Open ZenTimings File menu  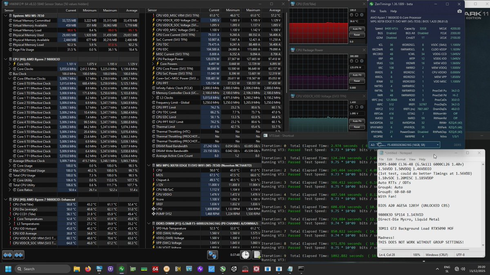point(373,11)
